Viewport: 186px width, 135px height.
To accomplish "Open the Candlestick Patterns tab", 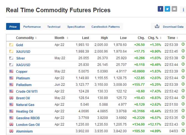I will (106, 27).
